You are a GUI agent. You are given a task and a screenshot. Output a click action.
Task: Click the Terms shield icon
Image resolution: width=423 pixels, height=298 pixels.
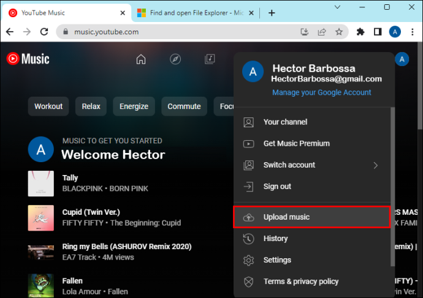[x=248, y=282]
